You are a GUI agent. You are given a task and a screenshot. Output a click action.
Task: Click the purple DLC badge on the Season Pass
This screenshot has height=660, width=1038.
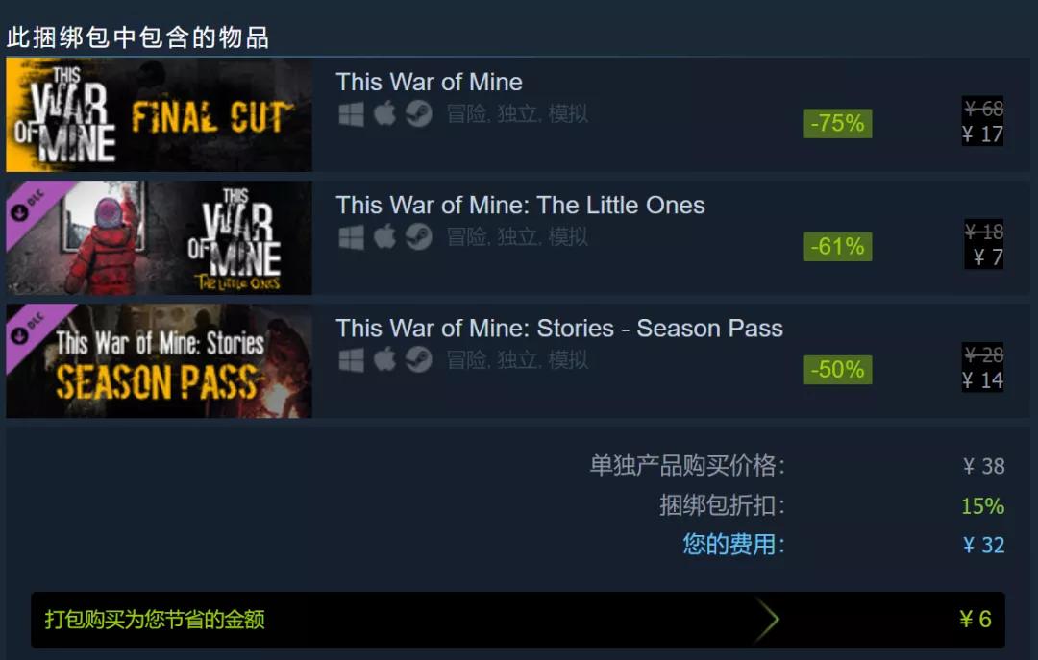click(x=30, y=329)
